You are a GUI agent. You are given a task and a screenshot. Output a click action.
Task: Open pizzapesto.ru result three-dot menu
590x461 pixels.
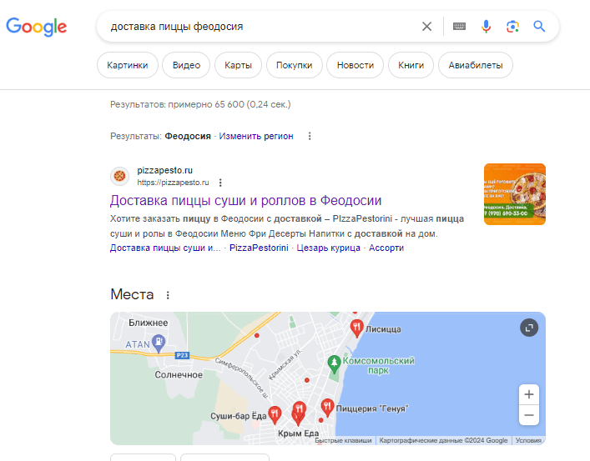pos(220,183)
